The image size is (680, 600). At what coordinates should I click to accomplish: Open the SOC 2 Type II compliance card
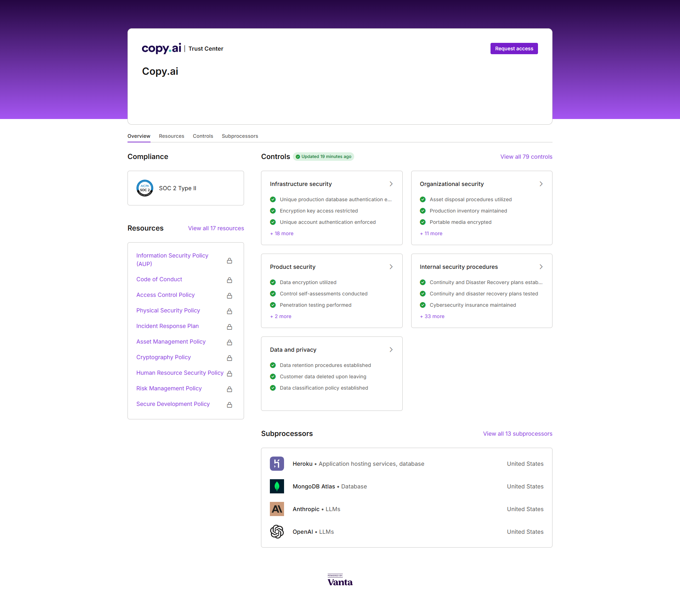pos(186,188)
